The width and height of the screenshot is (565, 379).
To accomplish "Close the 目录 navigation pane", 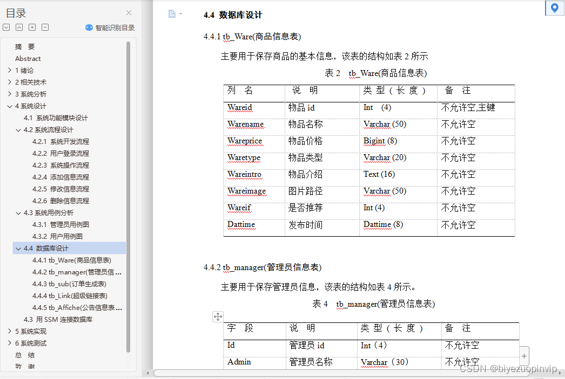I will [129, 13].
